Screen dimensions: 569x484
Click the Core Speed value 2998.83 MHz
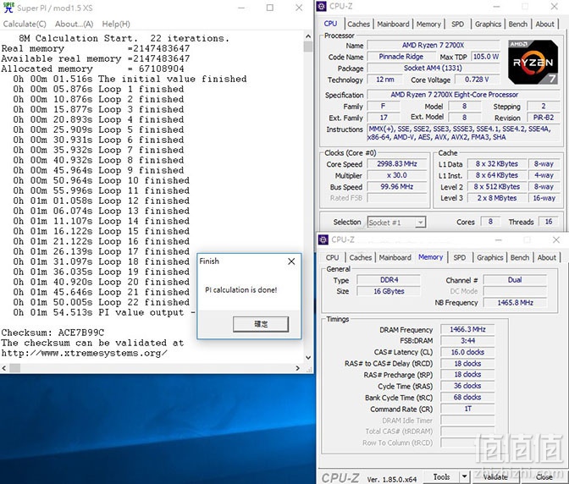(x=396, y=164)
